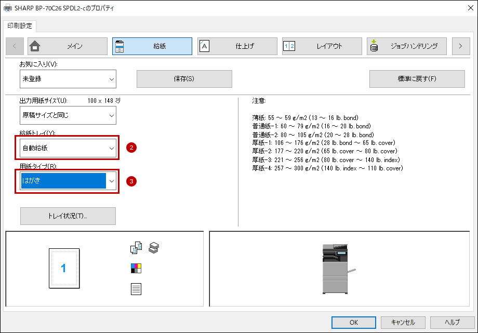
Task: Click the OK button
Action: [354, 322]
